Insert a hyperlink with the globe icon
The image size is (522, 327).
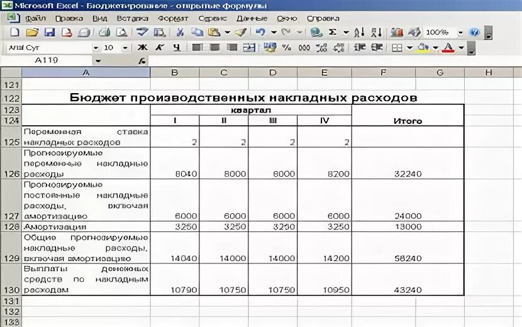[x=316, y=32]
